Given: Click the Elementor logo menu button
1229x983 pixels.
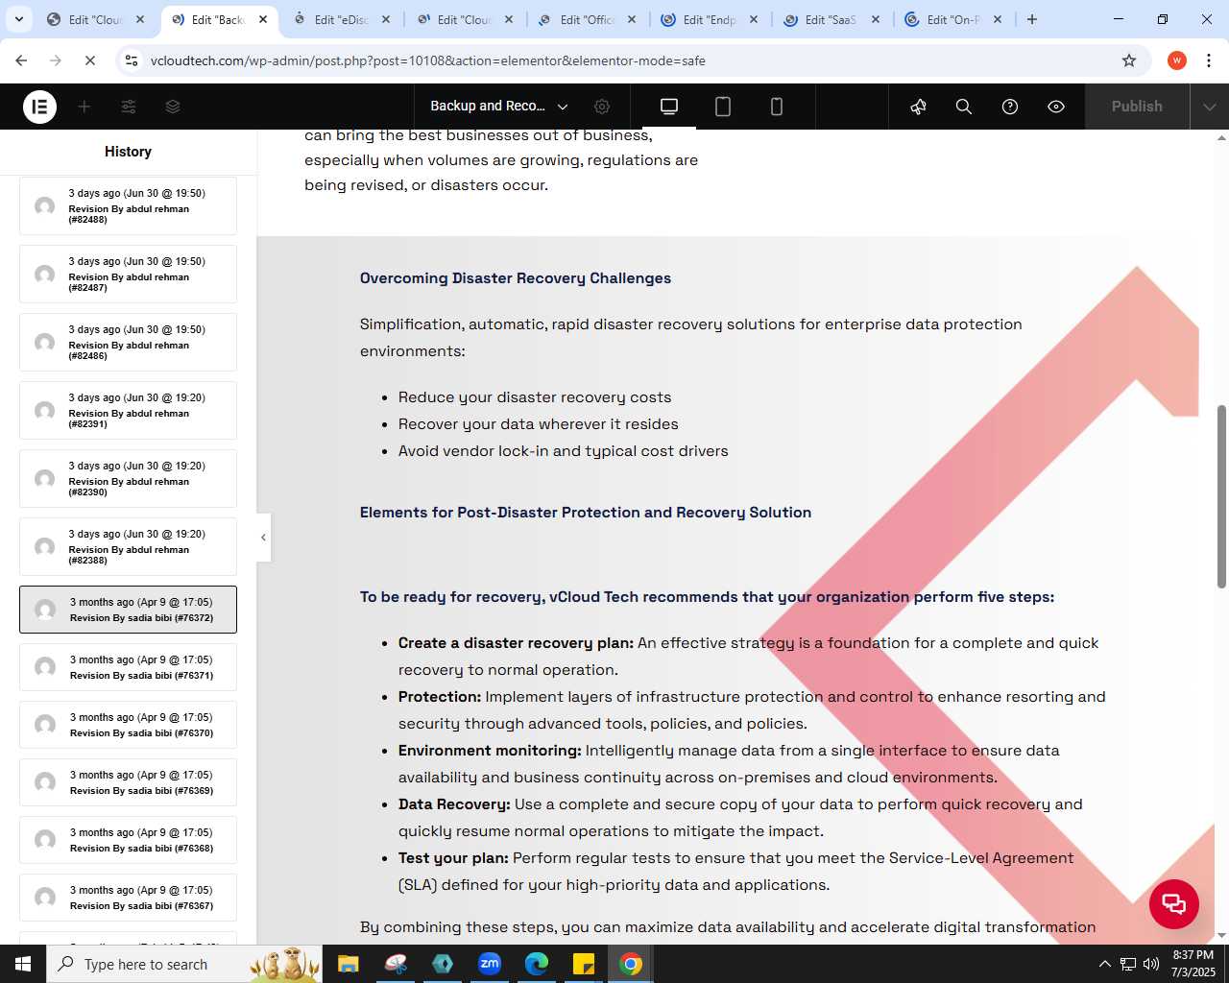Looking at the screenshot, I should click(x=39, y=107).
